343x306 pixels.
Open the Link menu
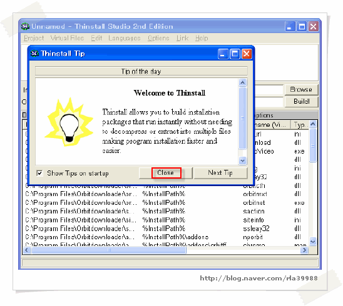[x=182, y=38]
